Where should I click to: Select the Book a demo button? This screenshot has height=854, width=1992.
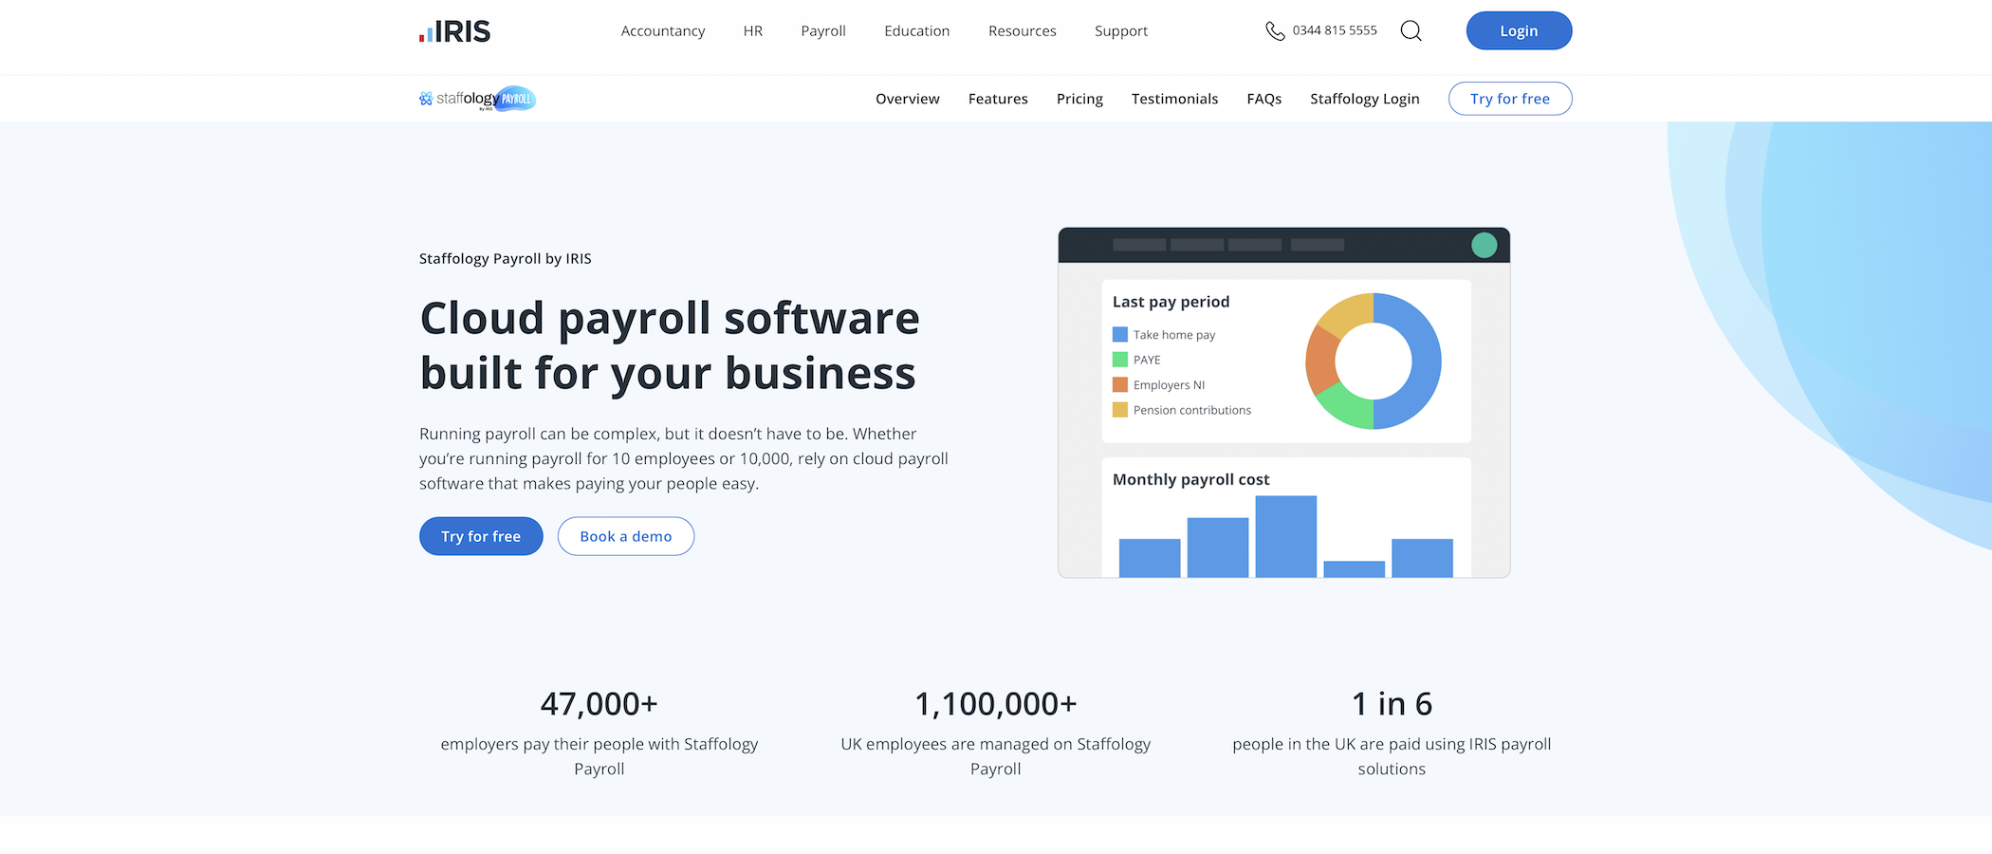point(625,536)
